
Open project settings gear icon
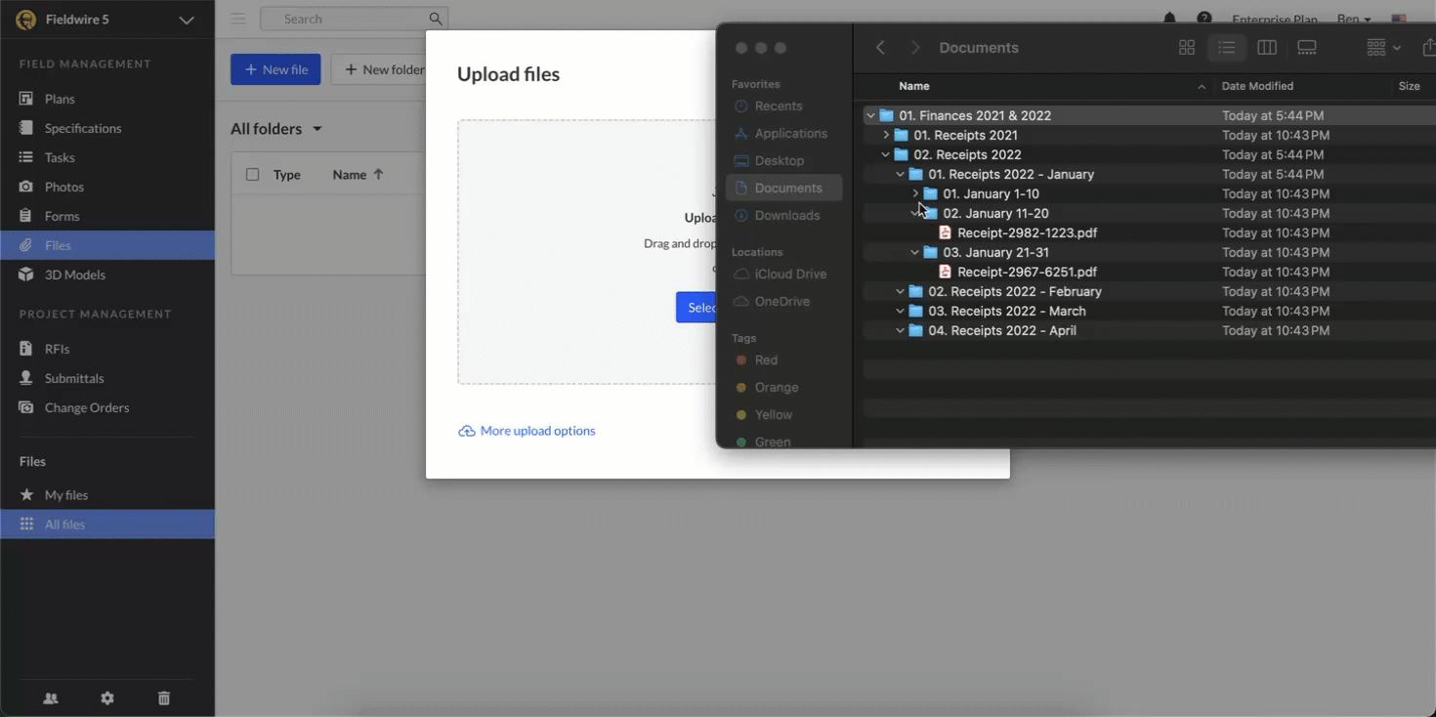[107, 698]
